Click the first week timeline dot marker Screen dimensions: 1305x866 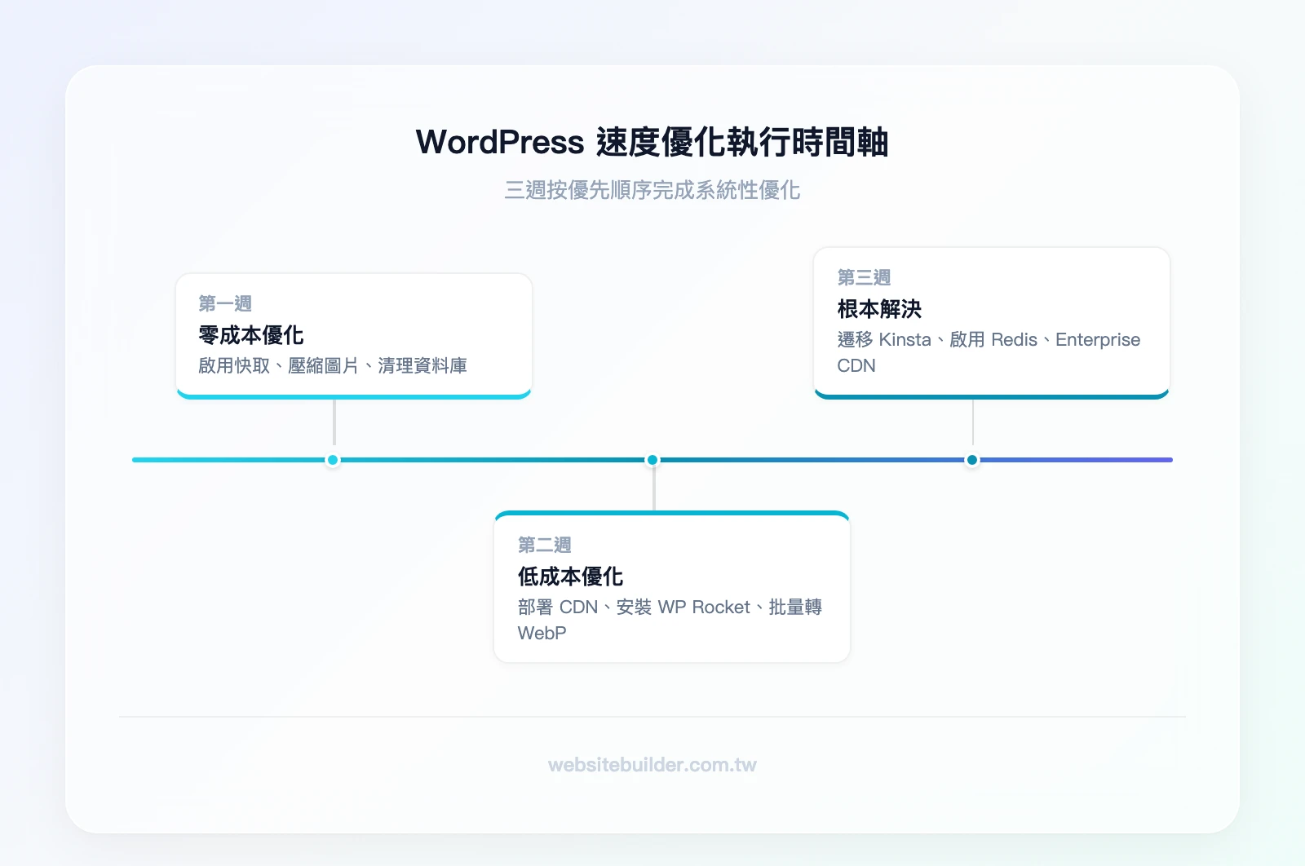[x=332, y=459]
